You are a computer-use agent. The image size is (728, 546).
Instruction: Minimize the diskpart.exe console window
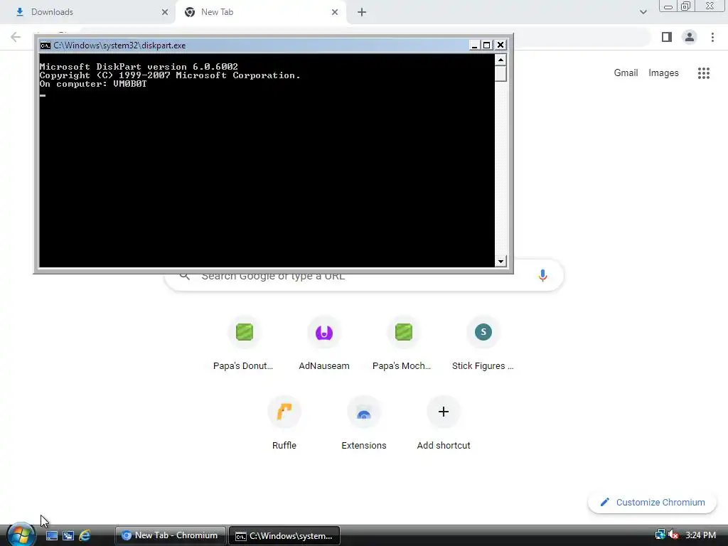pyautogui.click(x=474, y=45)
